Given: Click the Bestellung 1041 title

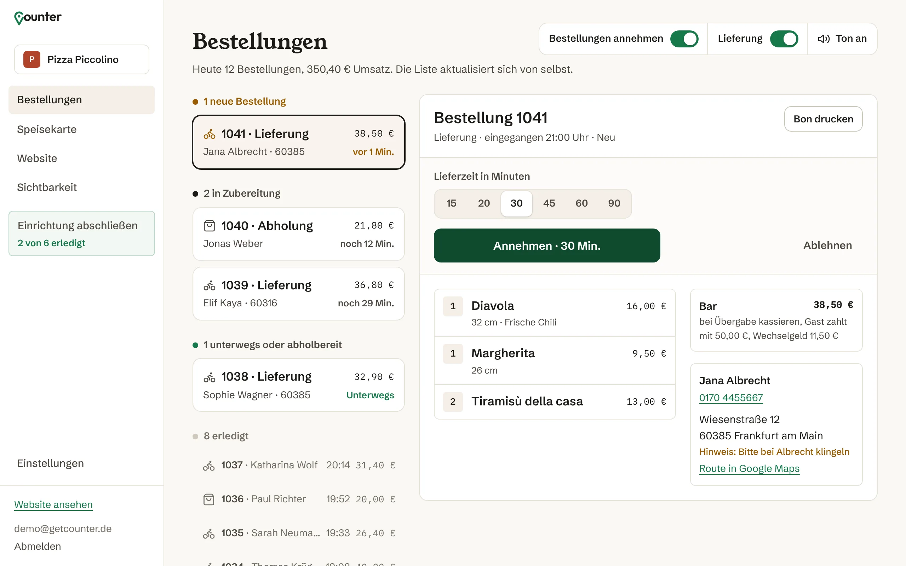Looking at the screenshot, I should (x=490, y=118).
